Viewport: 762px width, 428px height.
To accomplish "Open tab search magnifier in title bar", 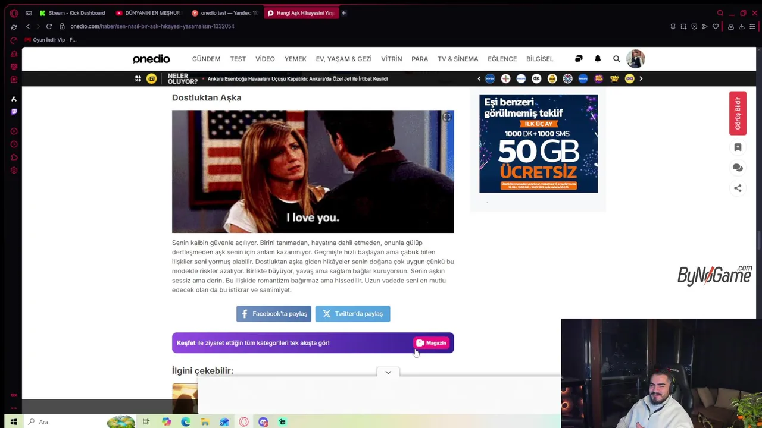I will [x=720, y=13].
